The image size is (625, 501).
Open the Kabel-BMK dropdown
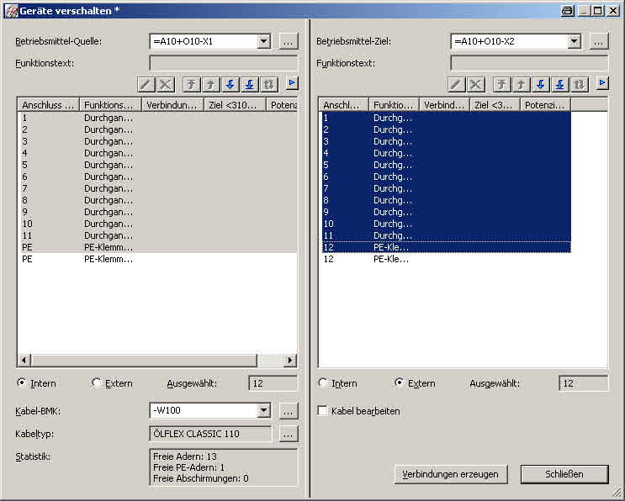pyautogui.click(x=263, y=410)
